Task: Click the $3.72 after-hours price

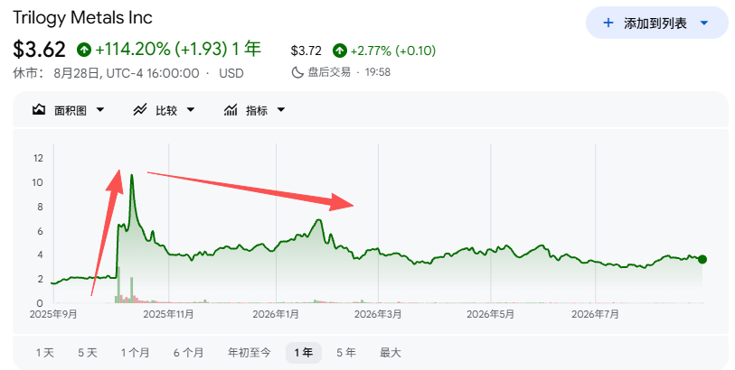Action: click(x=306, y=51)
